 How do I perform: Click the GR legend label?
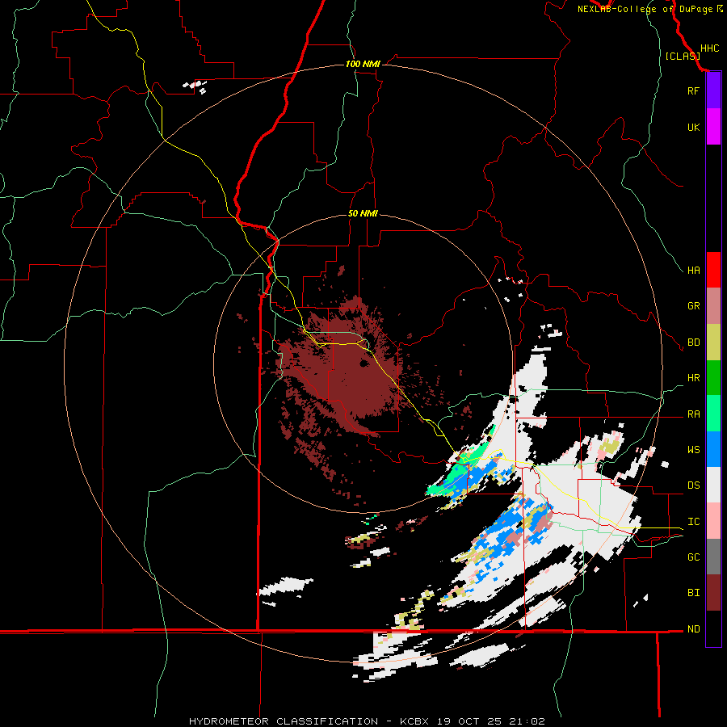[694, 306]
